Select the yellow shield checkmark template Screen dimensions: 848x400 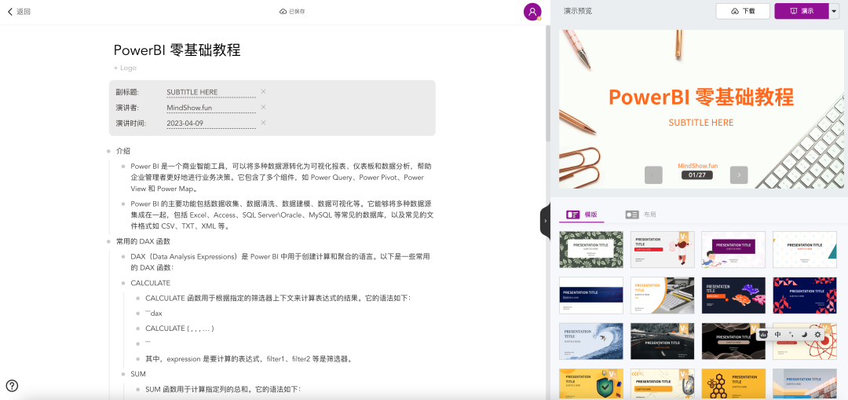tap(590, 384)
